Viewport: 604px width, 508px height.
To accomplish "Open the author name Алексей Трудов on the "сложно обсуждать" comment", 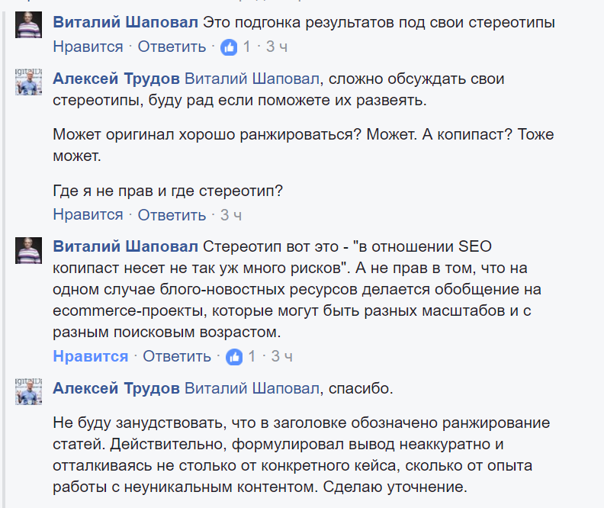I will pos(117,79).
